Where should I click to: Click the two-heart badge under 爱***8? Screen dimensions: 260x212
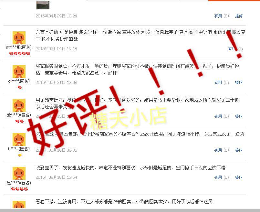pos(20,121)
